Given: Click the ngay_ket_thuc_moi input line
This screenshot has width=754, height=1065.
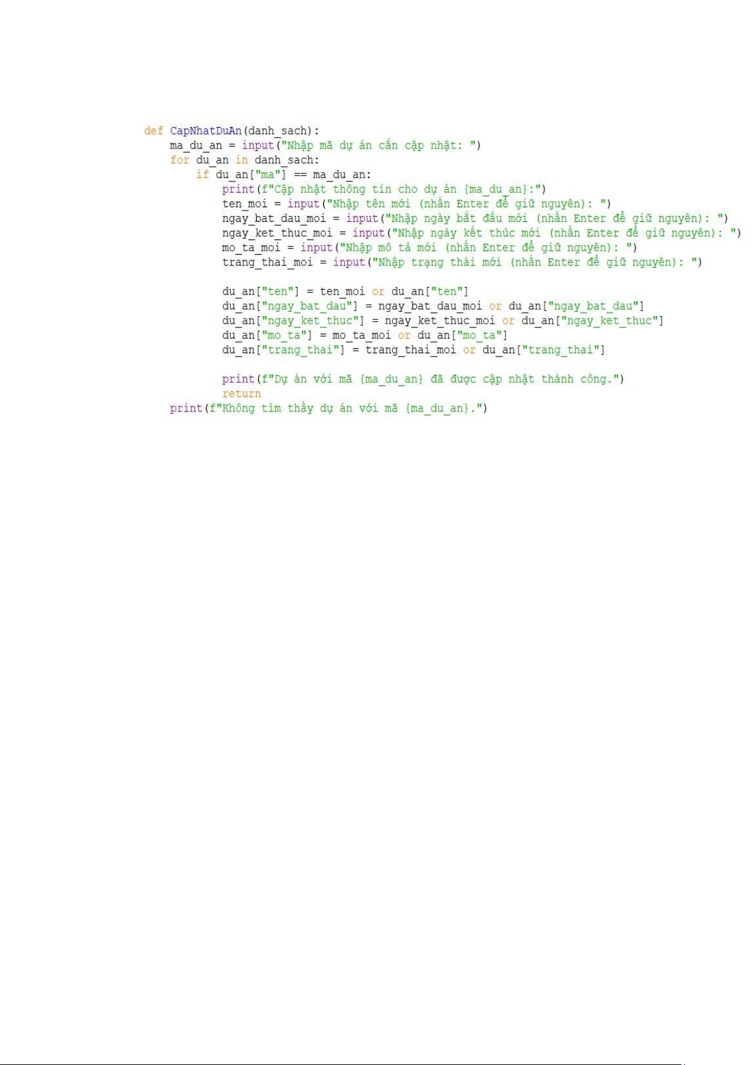Looking at the screenshot, I should 481,233.
